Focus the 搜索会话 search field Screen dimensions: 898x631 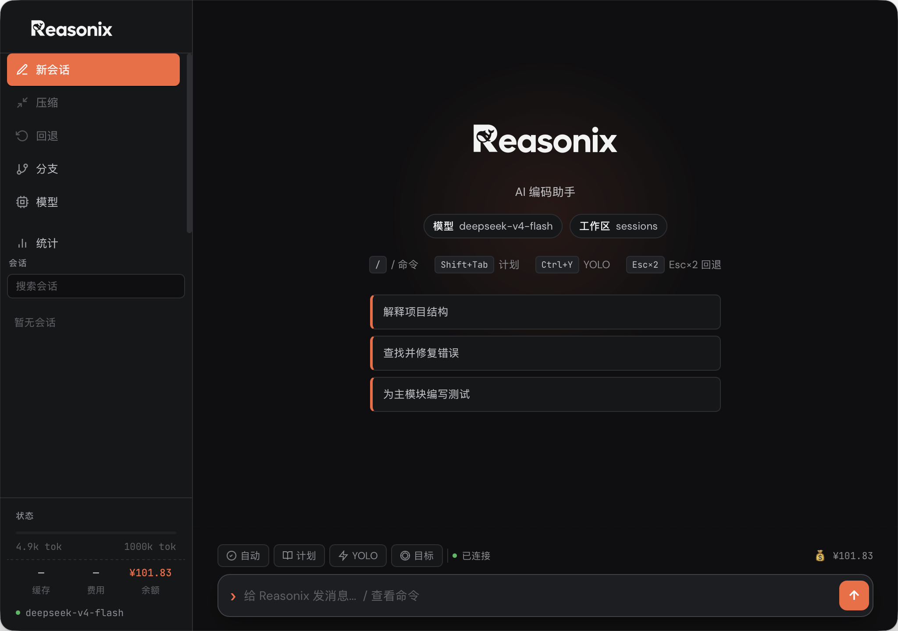point(96,286)
